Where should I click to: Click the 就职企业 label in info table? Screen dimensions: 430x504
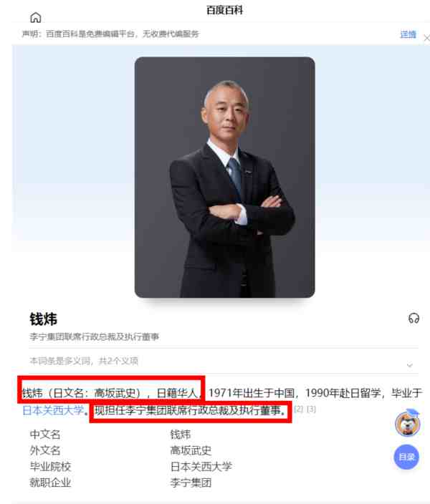click(50, 483)
